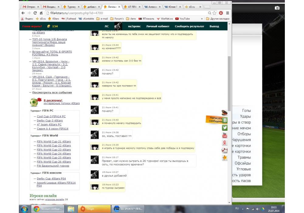Click the Twitter share icon
The image size is (304, 213).
(225, 127)
